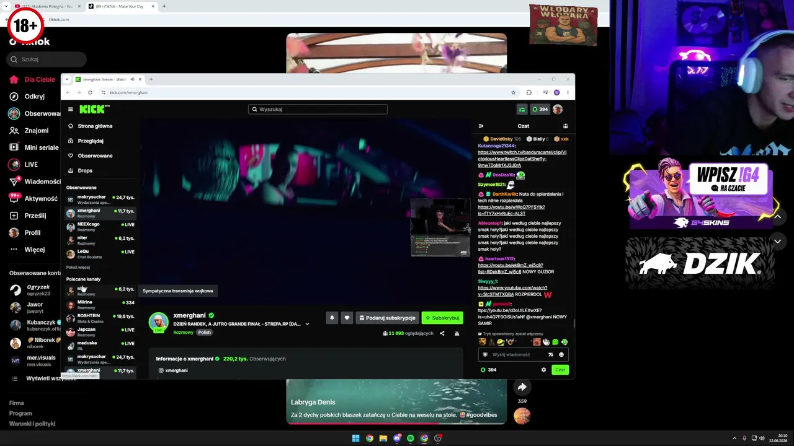The height and width of the screenshot is (446, 794).
Task: Go to Kick Strona główna
Action: (x=95, y=126)
